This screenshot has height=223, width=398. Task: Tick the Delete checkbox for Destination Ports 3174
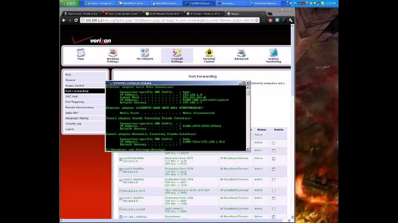(x=274, y=159)
